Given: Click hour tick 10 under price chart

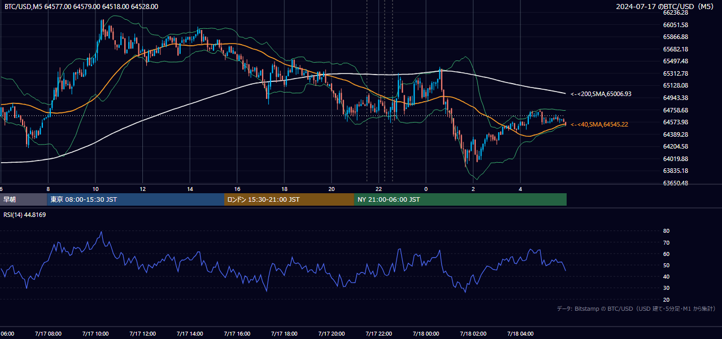Looking at the screenshot, I should coord(95,189).
